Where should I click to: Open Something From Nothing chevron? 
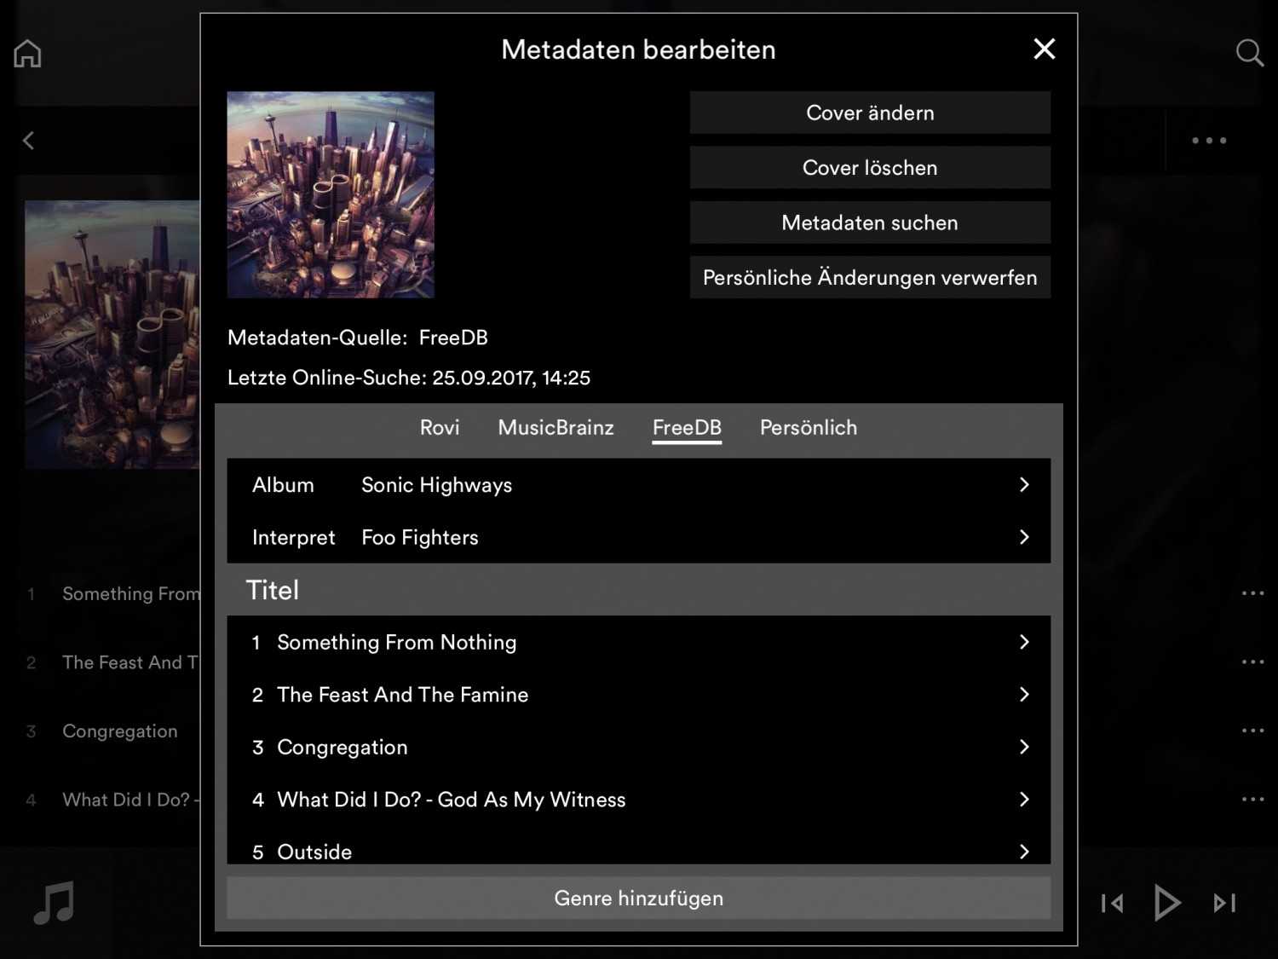pyautogui.click(x=1024, y=642)
